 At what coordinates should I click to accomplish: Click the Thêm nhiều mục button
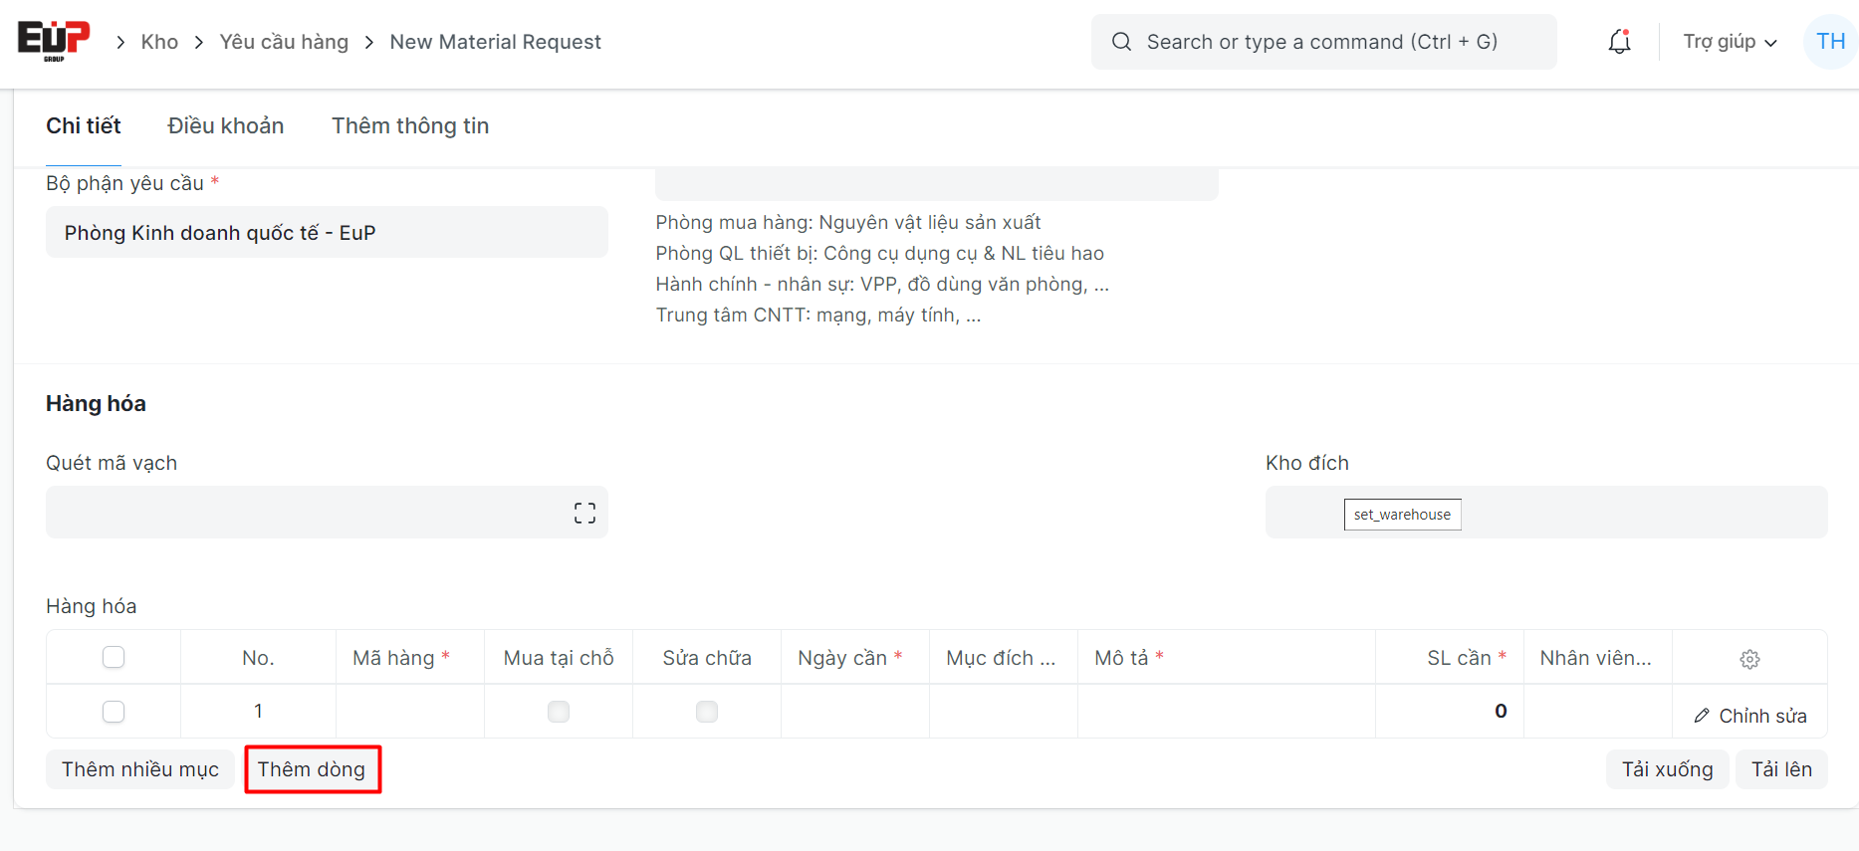[x=140, y=769]
